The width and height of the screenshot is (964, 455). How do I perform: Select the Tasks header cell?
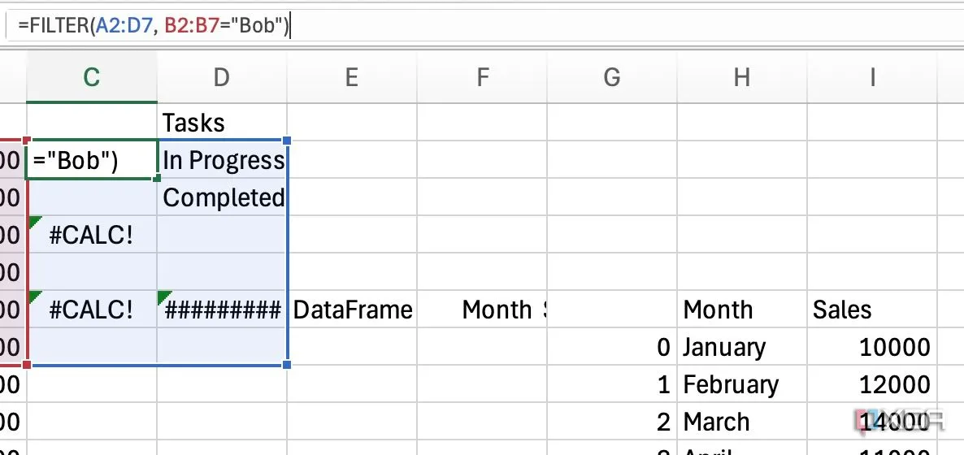(x=222, y=123)
